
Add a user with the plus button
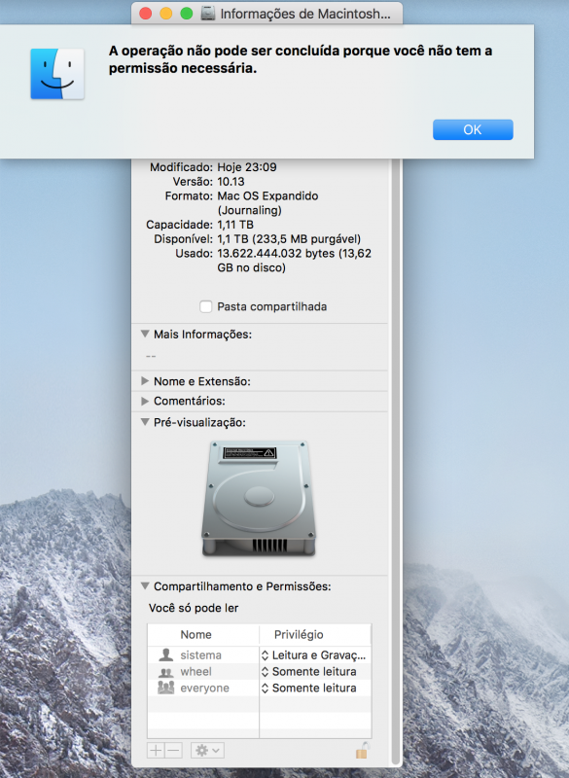156,750
